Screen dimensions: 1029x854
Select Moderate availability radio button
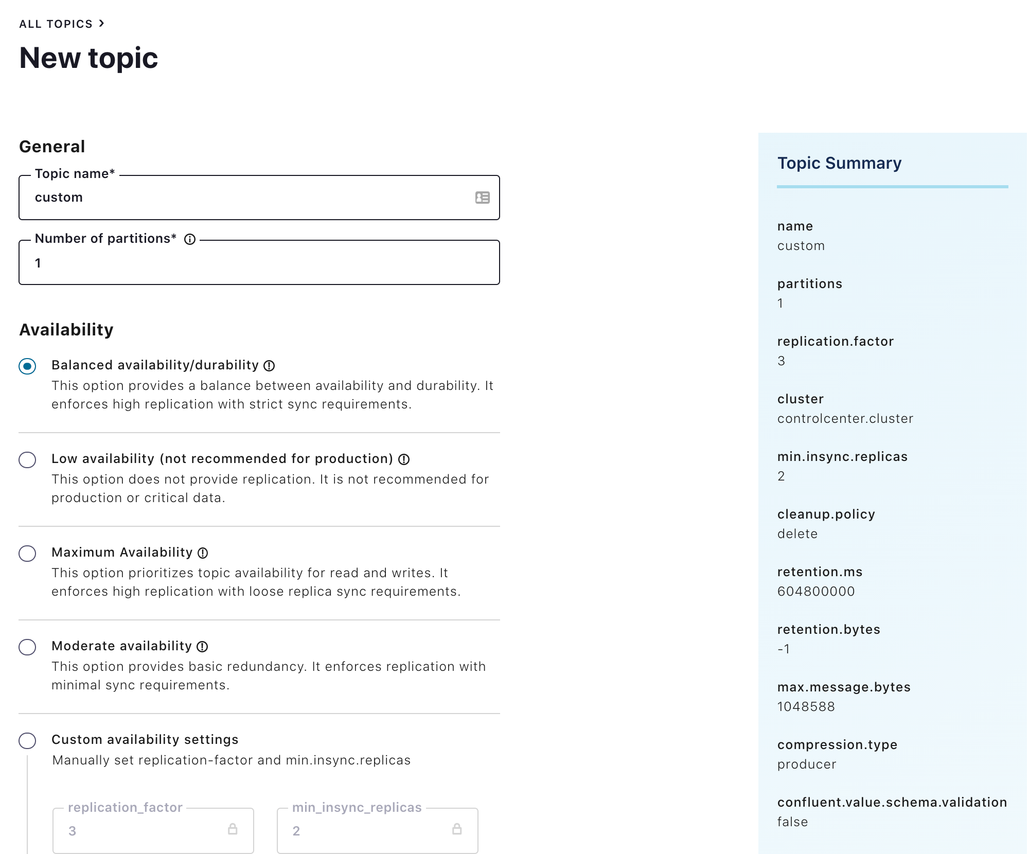[x=27, y=647]
